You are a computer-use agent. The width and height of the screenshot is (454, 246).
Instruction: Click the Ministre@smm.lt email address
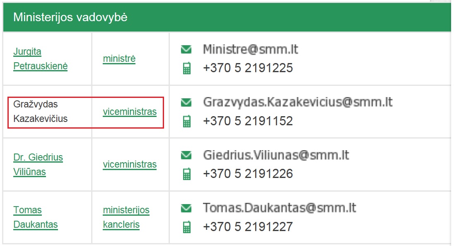click(251, 49)
